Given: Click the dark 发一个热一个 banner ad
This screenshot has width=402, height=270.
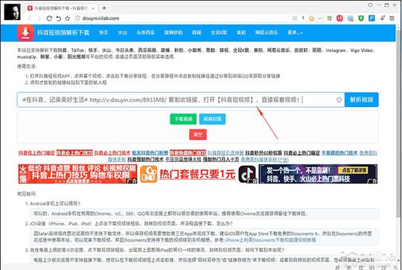Looking at the screenshot, I should pos(318,174).
